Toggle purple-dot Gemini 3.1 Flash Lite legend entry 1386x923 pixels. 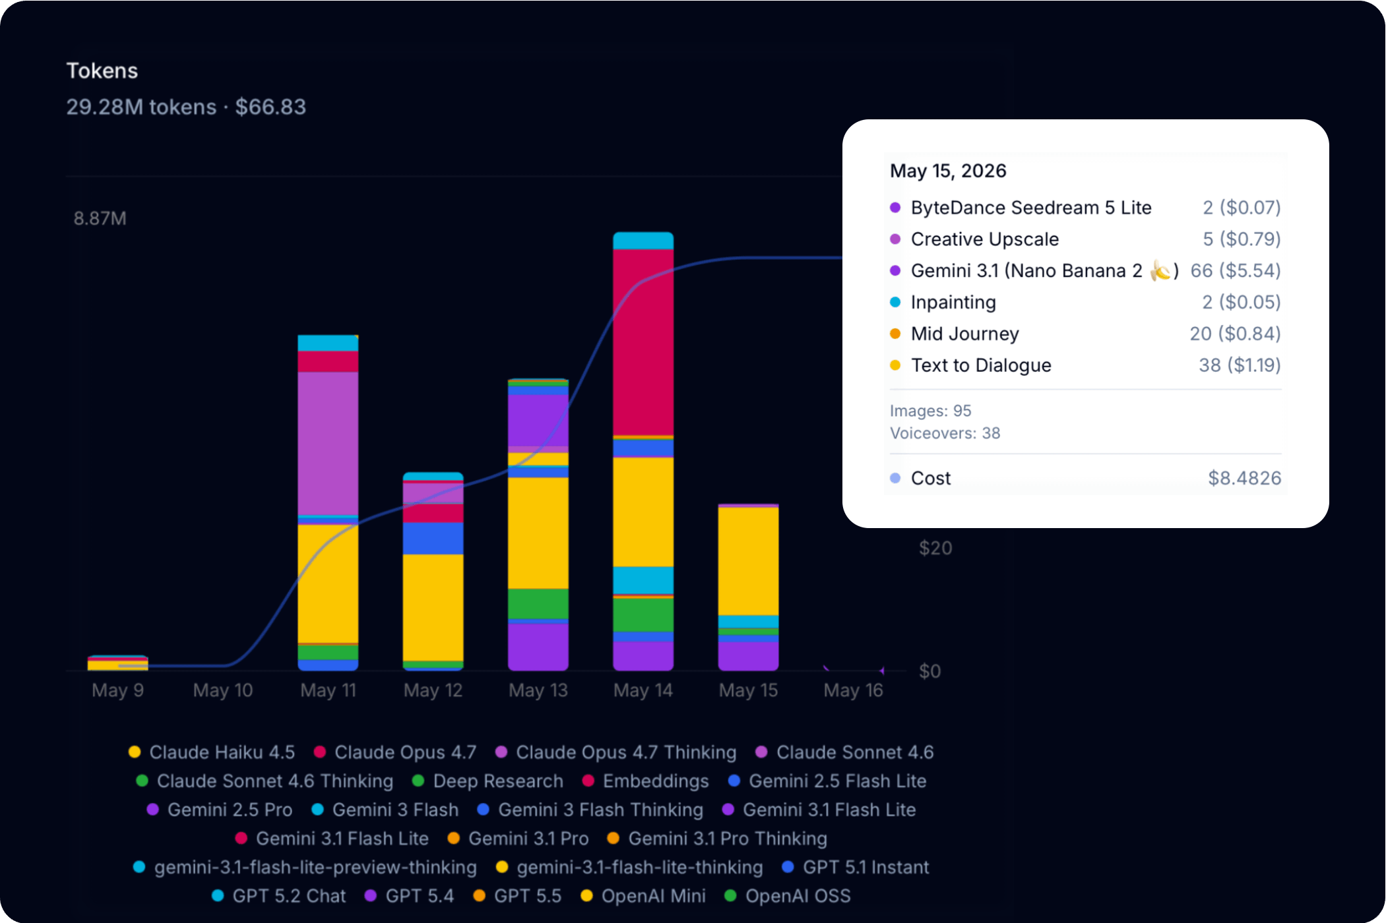[x=819, y=810]
